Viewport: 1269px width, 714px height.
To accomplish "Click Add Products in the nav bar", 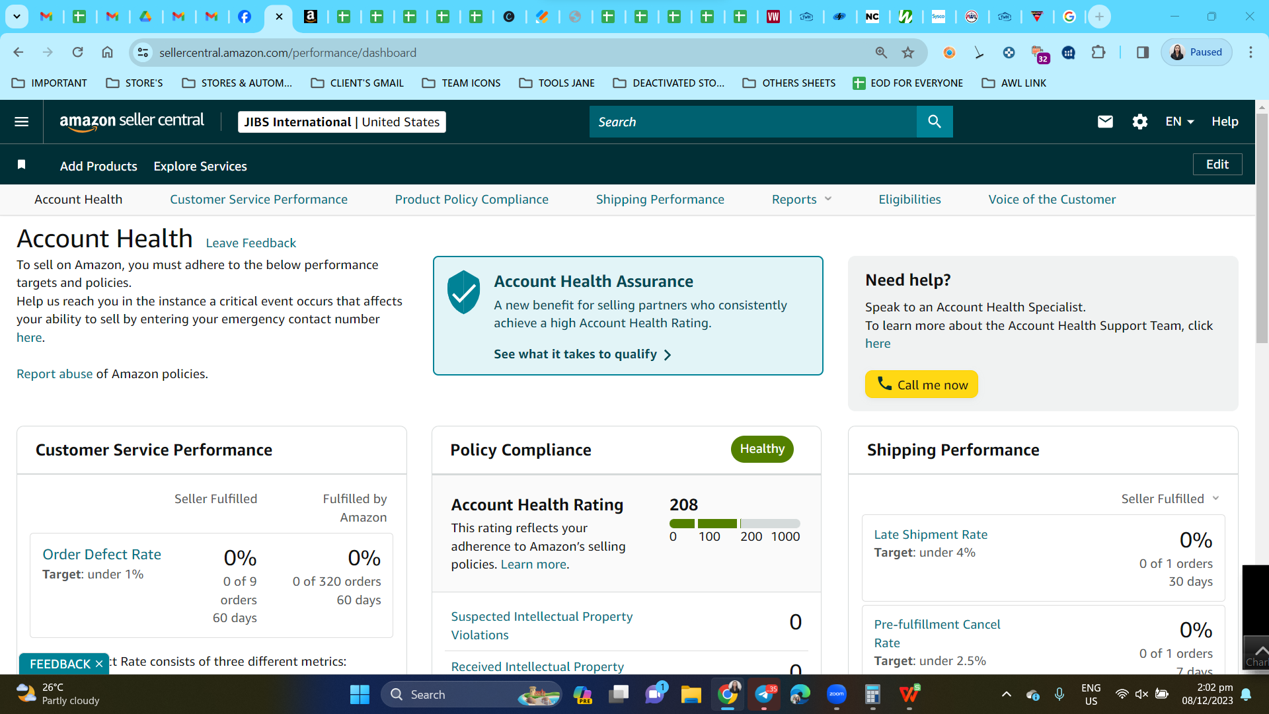I will tap(98, 167).
